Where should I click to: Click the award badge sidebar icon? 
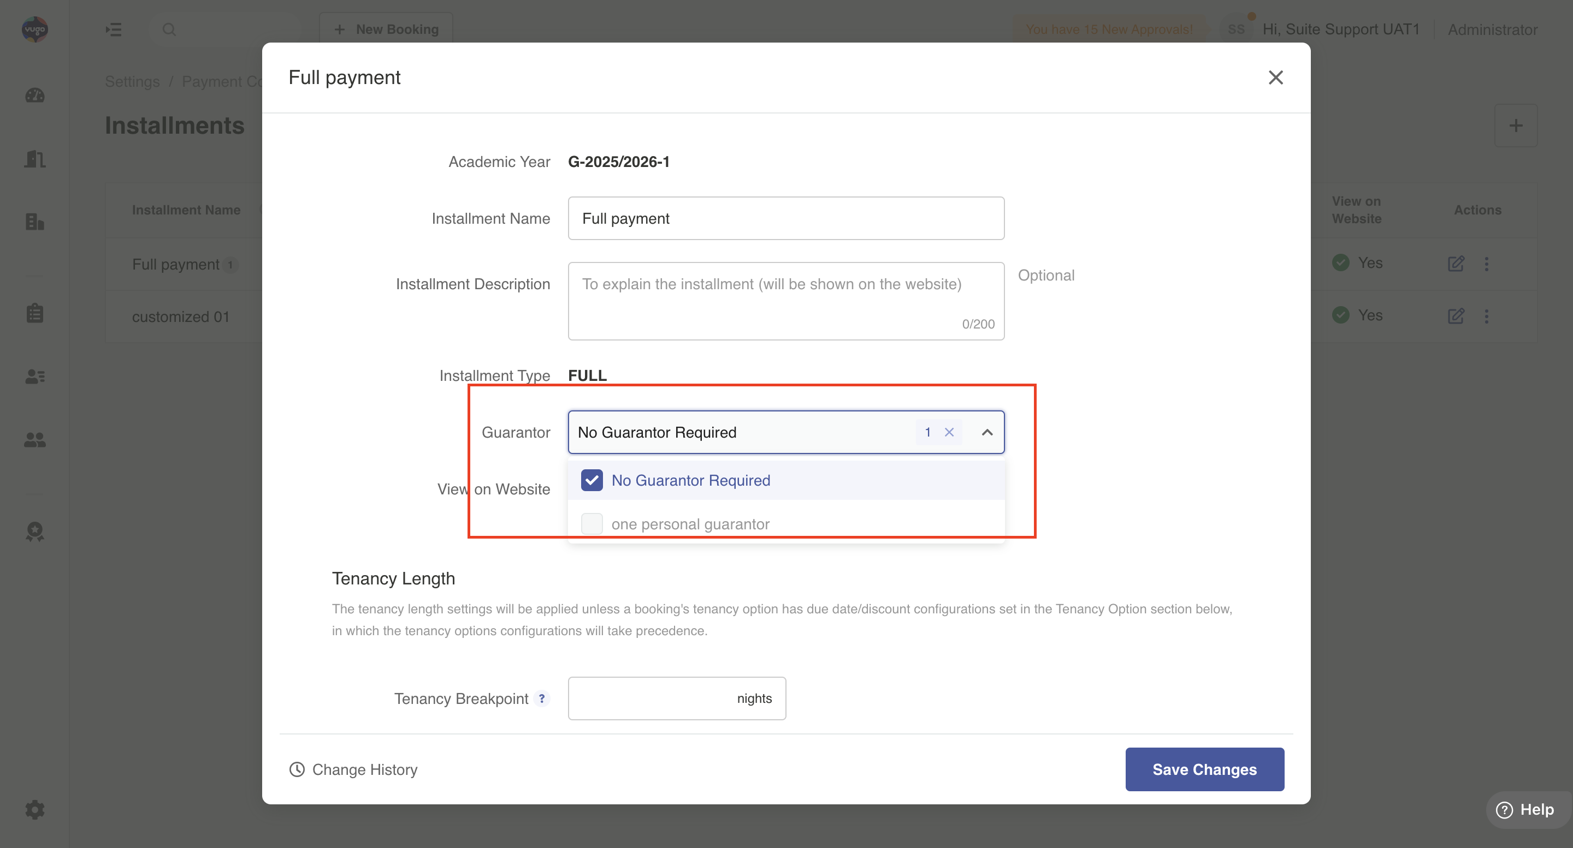[x=35, y=531]
